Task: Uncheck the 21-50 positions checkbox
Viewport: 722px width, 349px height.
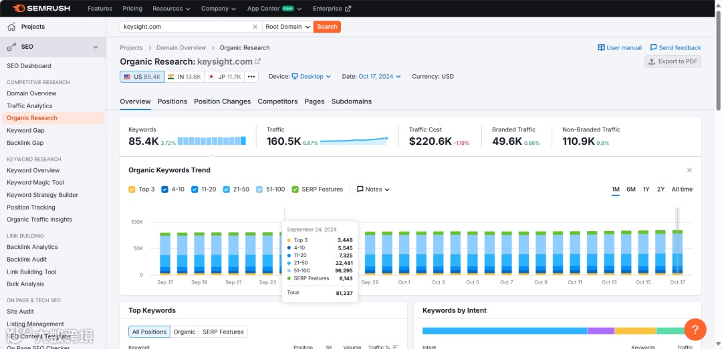Action: click(x=227, y=190)
